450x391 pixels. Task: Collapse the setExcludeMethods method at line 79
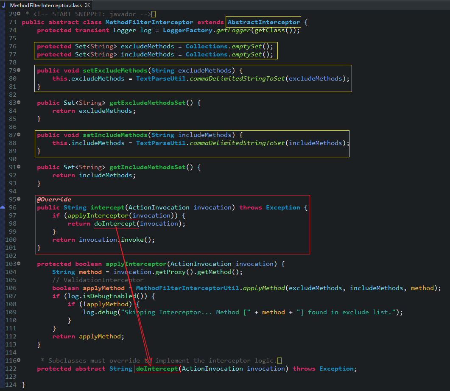tap(19, 70)
